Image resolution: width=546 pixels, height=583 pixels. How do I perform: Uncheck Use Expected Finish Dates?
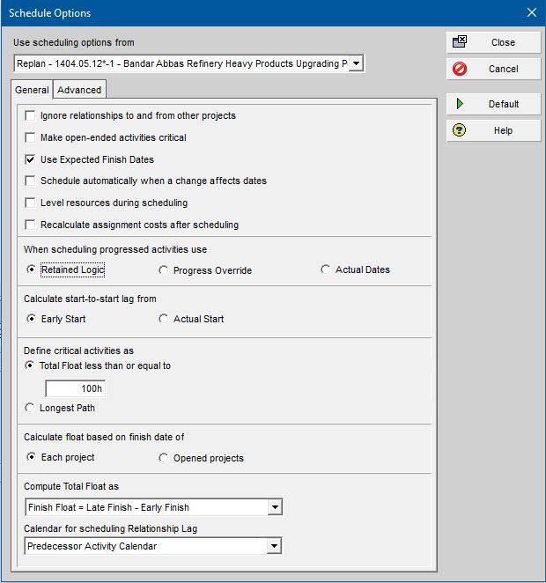click(x=32, y=159)
